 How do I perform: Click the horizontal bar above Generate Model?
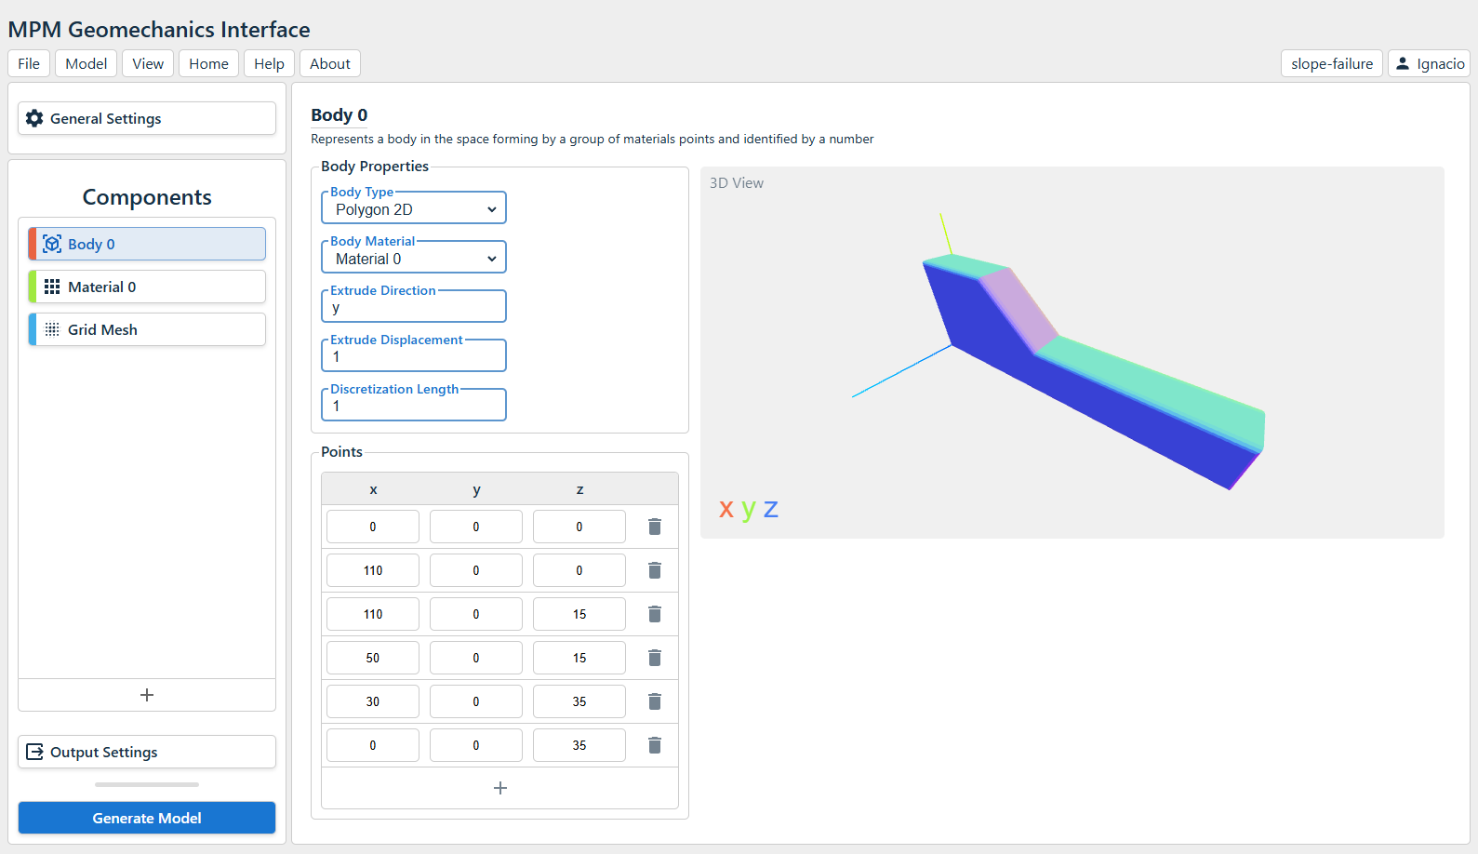[x=147, y=784]
